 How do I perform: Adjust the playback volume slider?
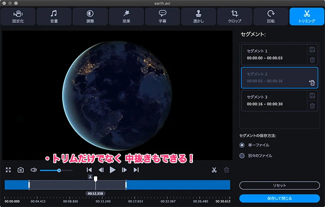click(56, 170)
